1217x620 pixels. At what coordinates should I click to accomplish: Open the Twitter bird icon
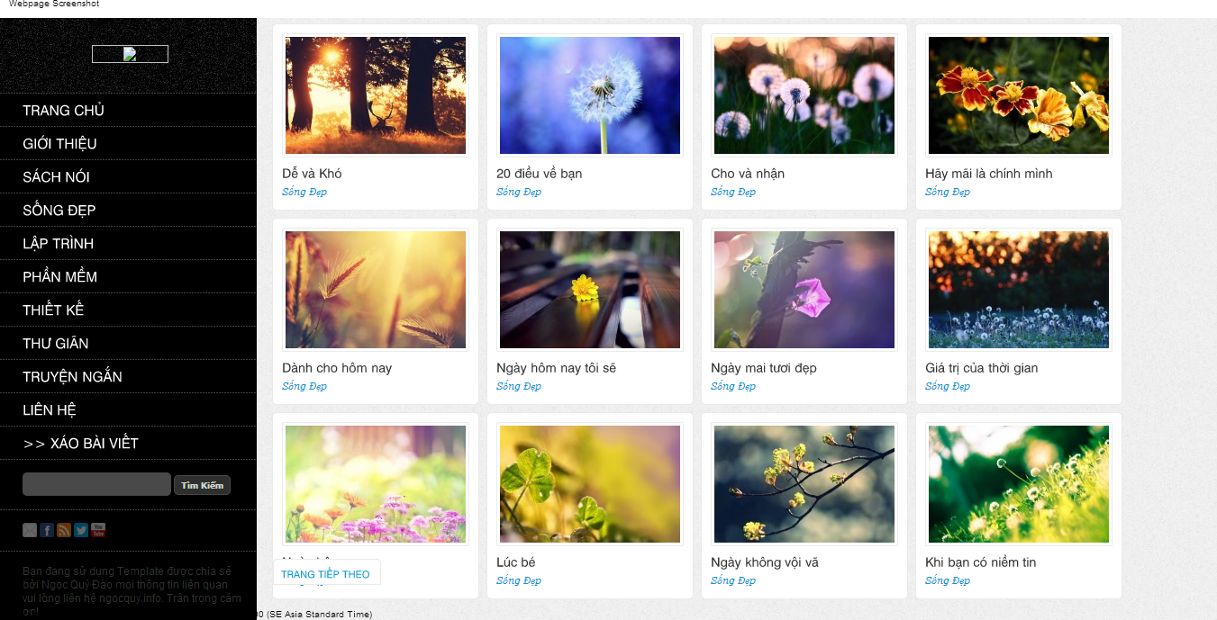(81, 530)
